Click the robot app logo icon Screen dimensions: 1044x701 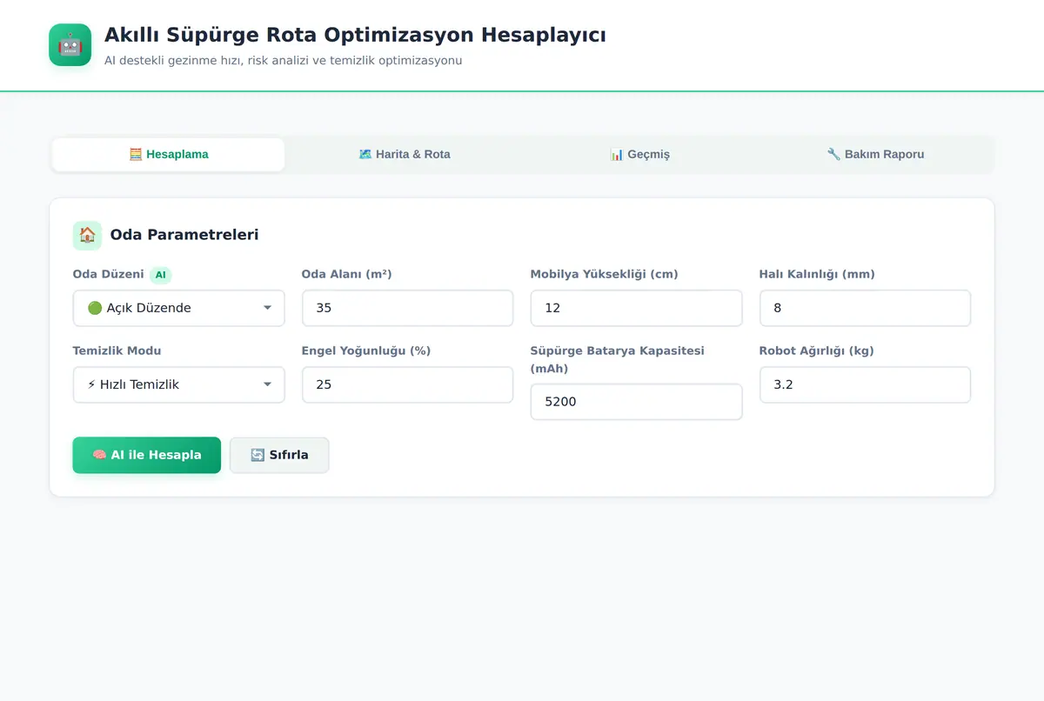click(70, 44)
